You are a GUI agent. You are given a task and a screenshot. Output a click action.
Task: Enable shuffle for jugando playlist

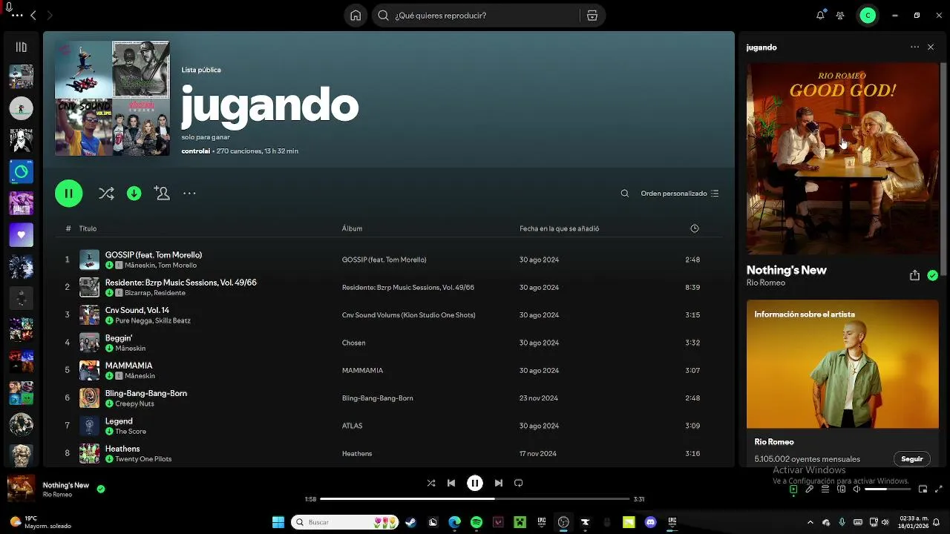coord(106,194)
